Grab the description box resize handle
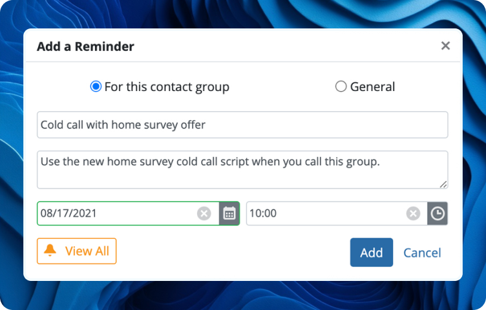486x310 pixels. [x=443, y=185]
